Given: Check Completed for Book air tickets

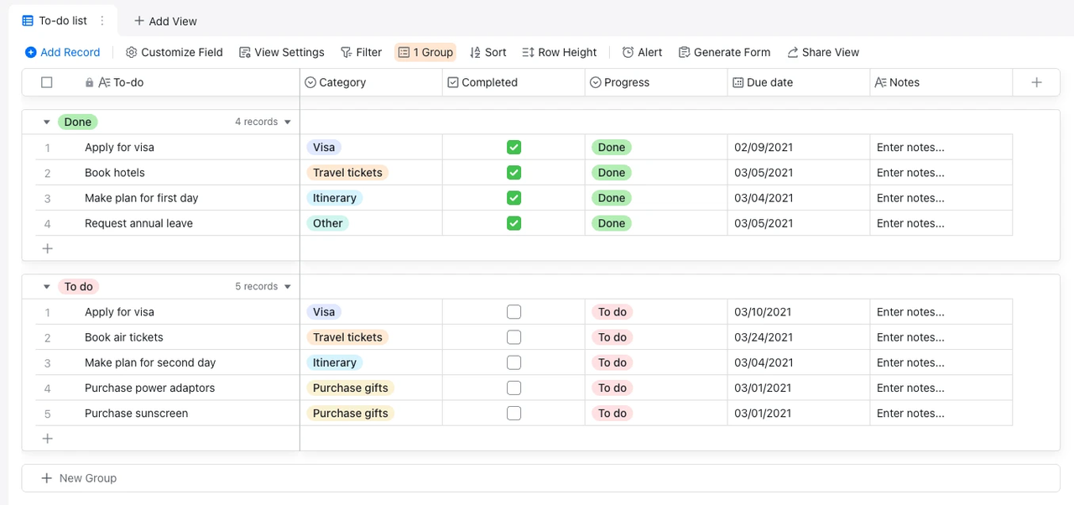Looking at the screenshot, I should point(514,337).
